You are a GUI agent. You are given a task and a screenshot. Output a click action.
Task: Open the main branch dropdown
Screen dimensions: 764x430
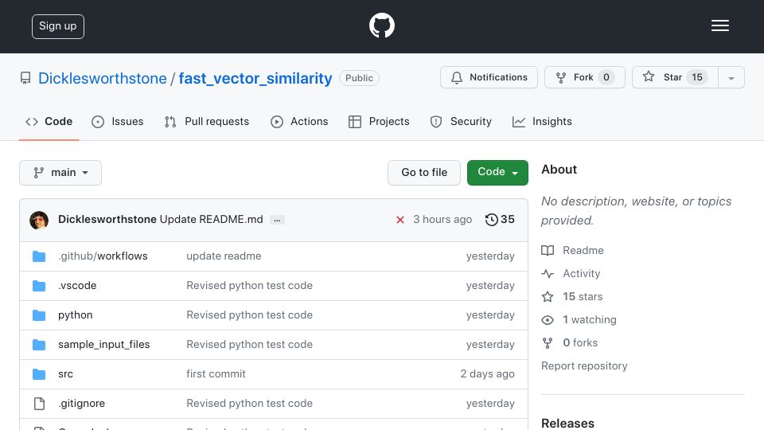(60, 173)
